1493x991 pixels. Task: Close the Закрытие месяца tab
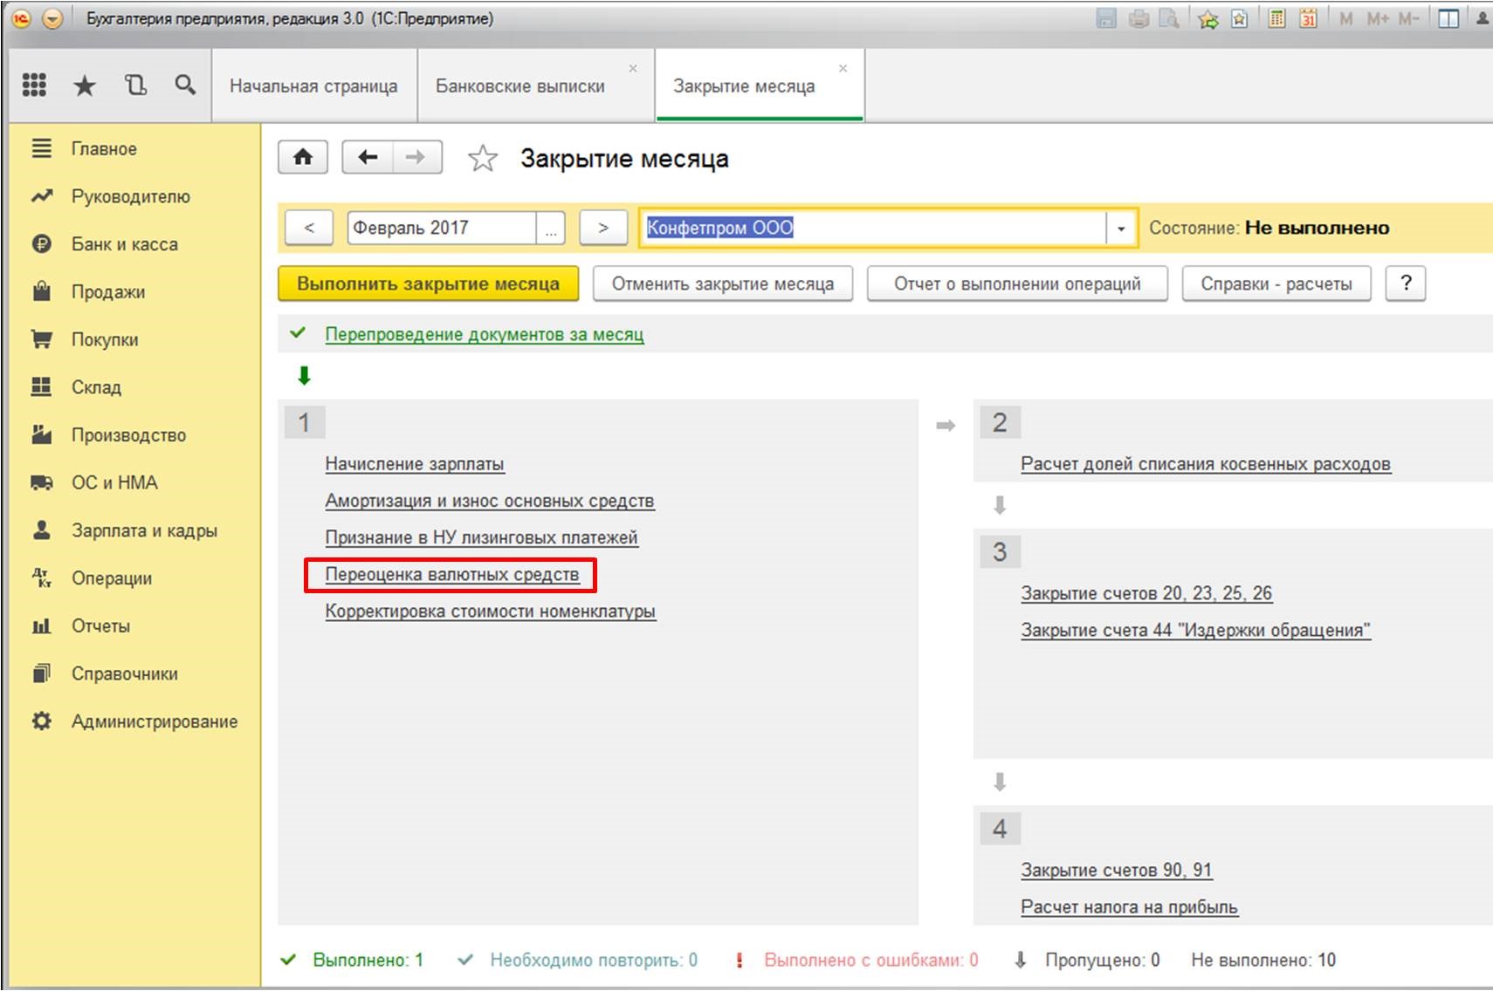coord(843,68)
